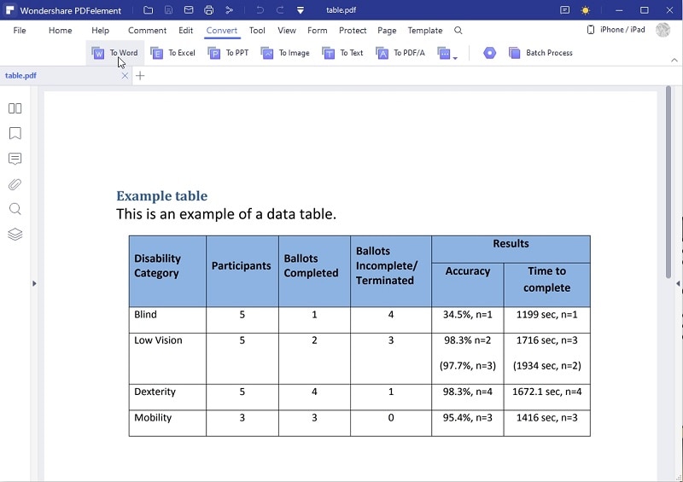Close the table.pdf tab
The height and width of the screenshot is (482, 683).
(x=125, y=76)
